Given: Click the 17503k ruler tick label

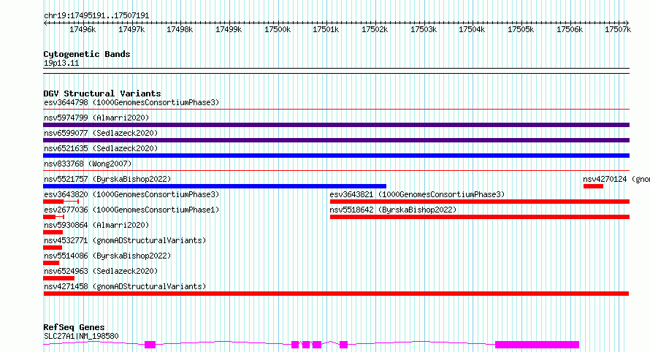Looking at the screenshot, I should tap(424, 29).
